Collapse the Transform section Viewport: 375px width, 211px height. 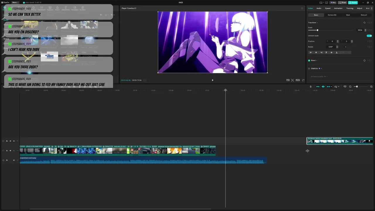[317, 23]
